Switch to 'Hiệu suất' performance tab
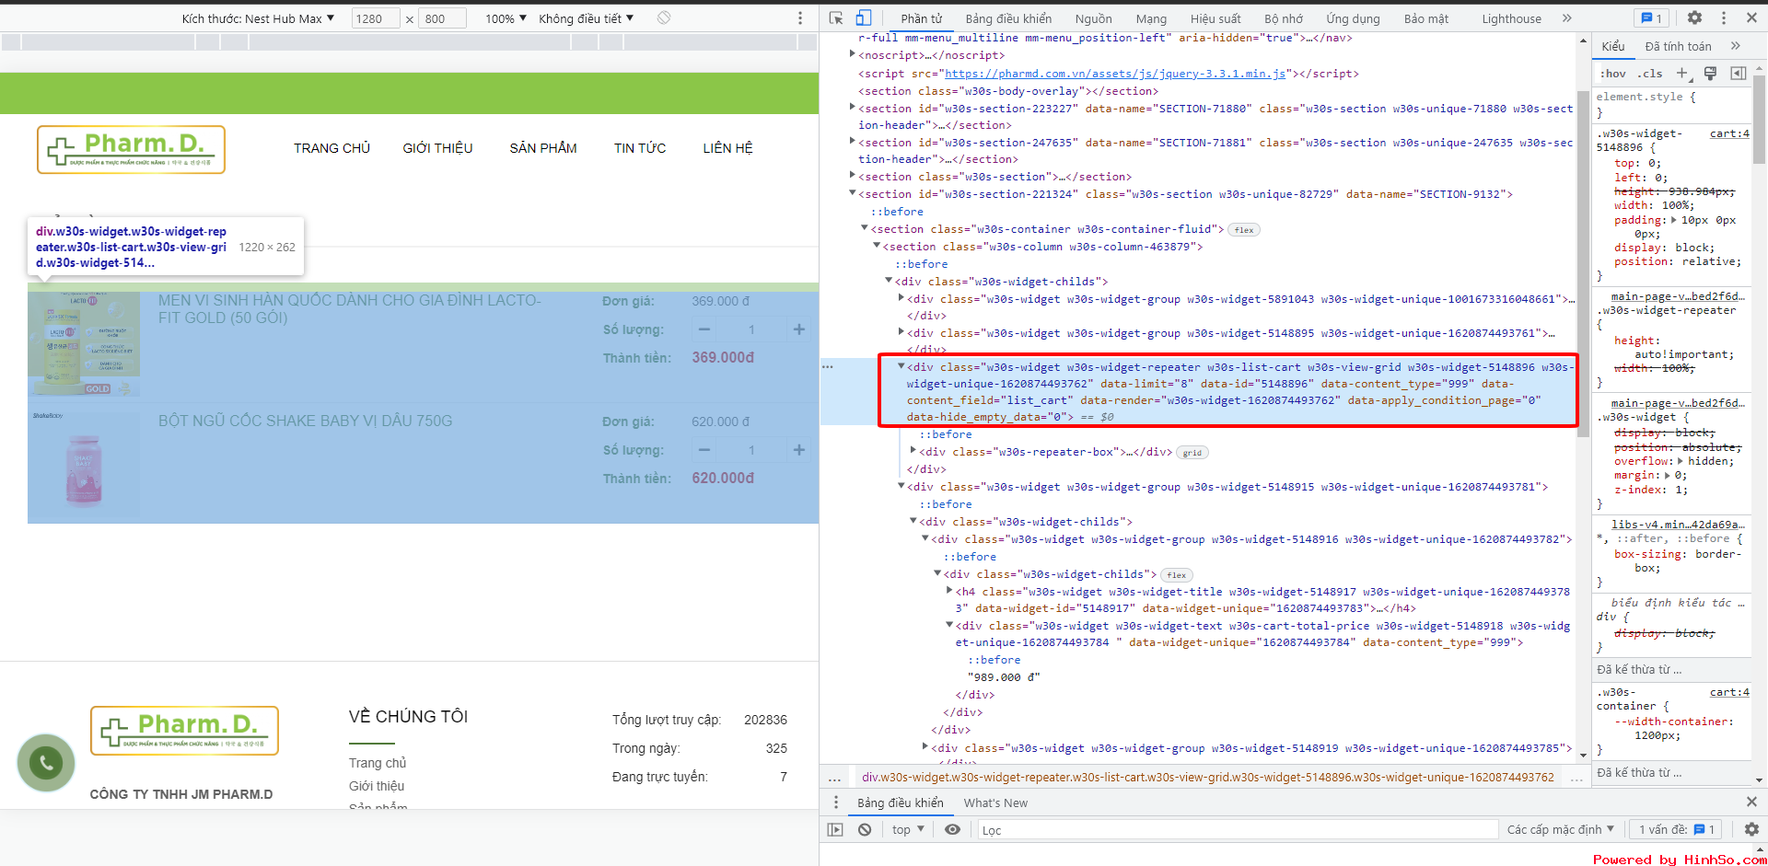The width and height of the screenshot is (1768, 866). coord(1215,18)
